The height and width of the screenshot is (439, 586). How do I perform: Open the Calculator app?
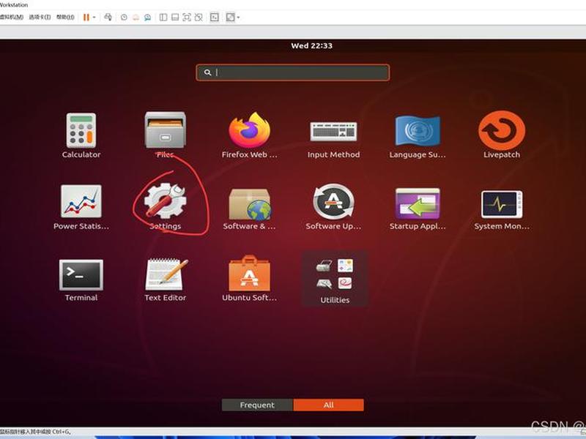(x=81, y=135)
